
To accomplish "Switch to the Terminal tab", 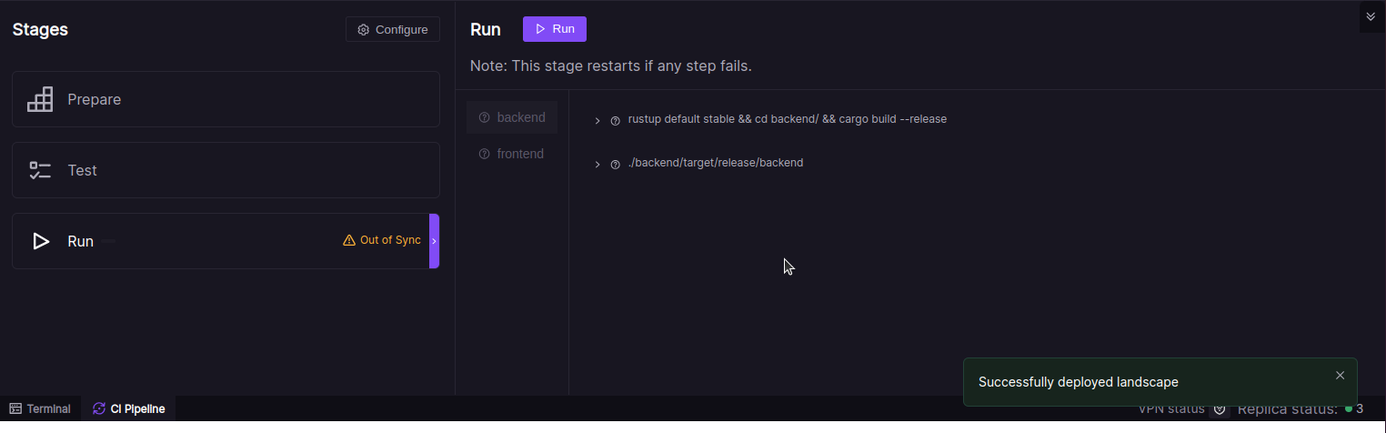I will point(40,409).
